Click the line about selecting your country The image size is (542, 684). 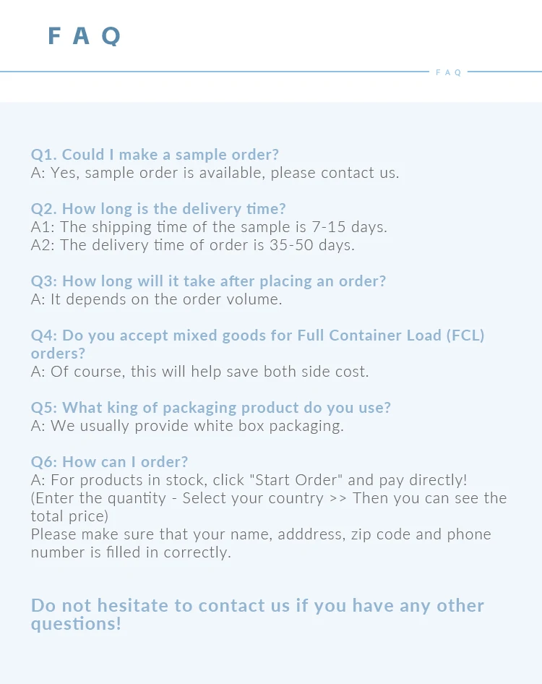pyautogui.click(x=268, y=498)
